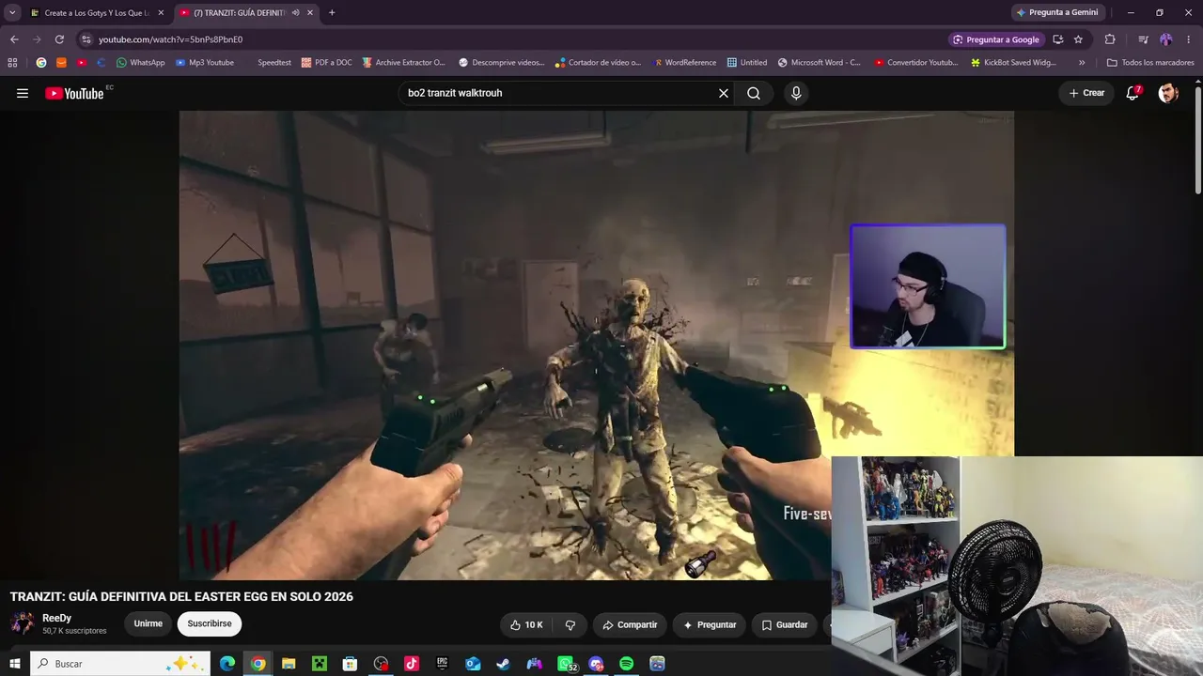Open the media controls icon in toolbar
This screenshot has height=676, width=1203.
point(1143,39)
